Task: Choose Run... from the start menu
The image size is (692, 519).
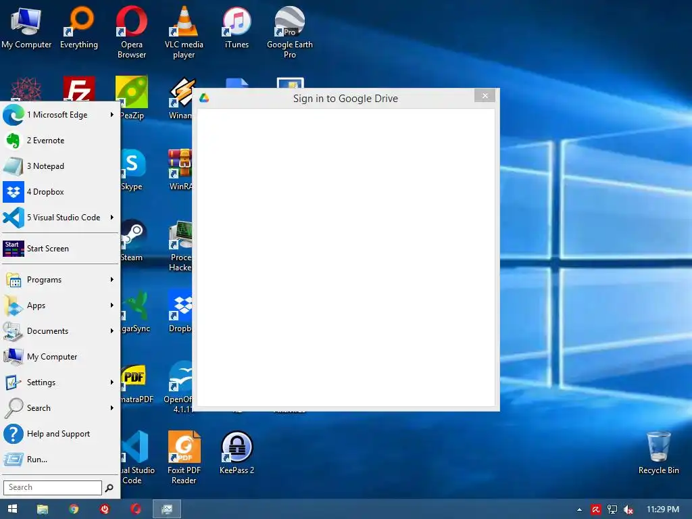Action: tap(60, 460)
